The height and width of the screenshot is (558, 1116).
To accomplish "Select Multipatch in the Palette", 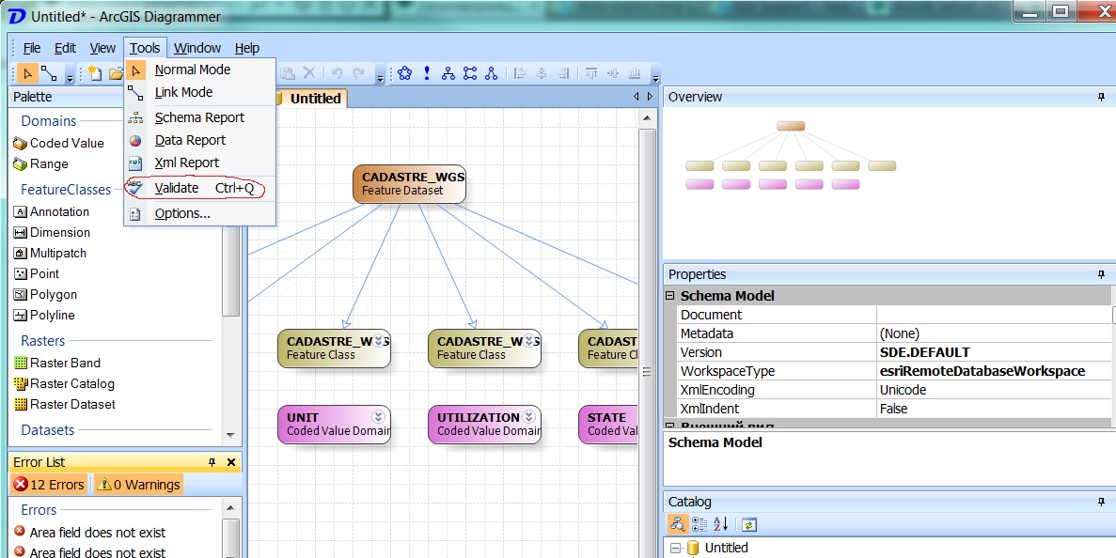I will (51, 254).
